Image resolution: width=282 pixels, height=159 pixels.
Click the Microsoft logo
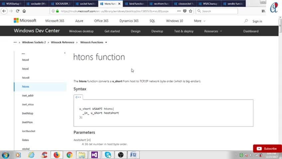(x=25, y=21)
